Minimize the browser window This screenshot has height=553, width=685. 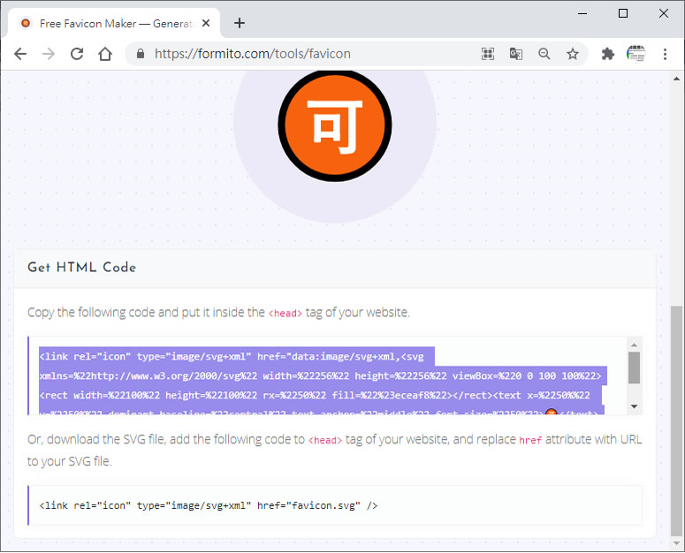click(x=582, y=13)
